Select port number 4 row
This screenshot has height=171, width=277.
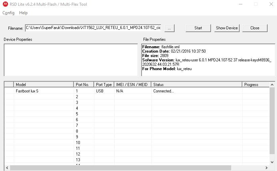(137, 108)
